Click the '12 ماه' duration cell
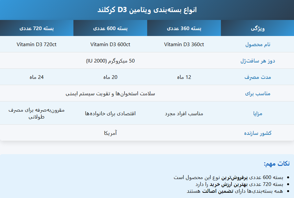 pos(184,77)
